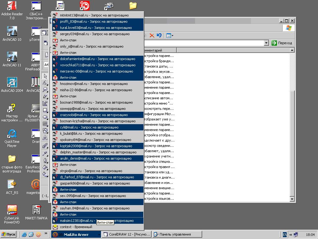The image size is (318, 239).
Task: Select the Ellipse tool in CorelDRAW toolbox
Action: (x=45, y=117)
